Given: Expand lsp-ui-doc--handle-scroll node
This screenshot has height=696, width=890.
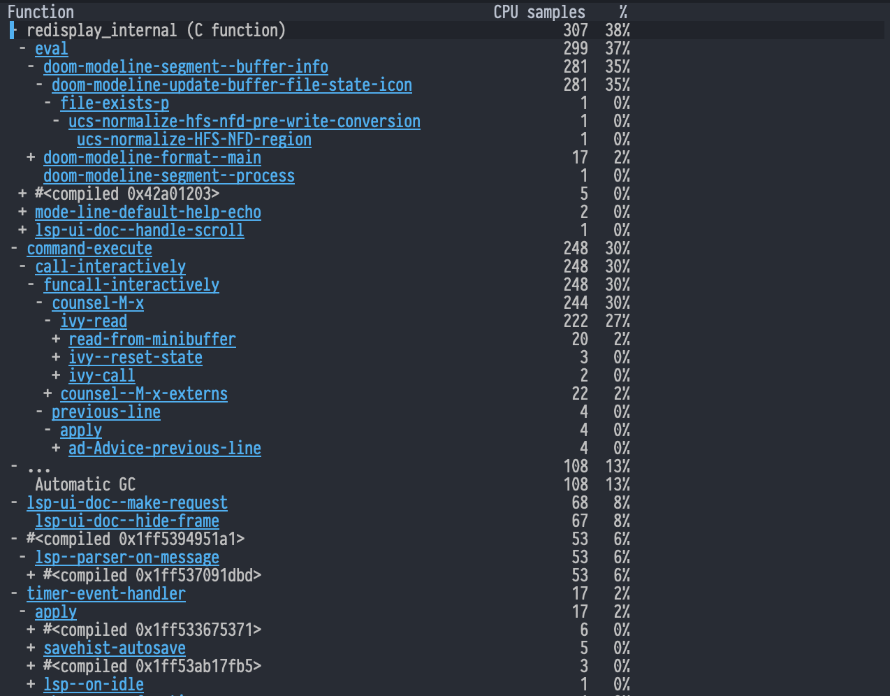Looking at the screenshot, I should [x=22, y=230].
